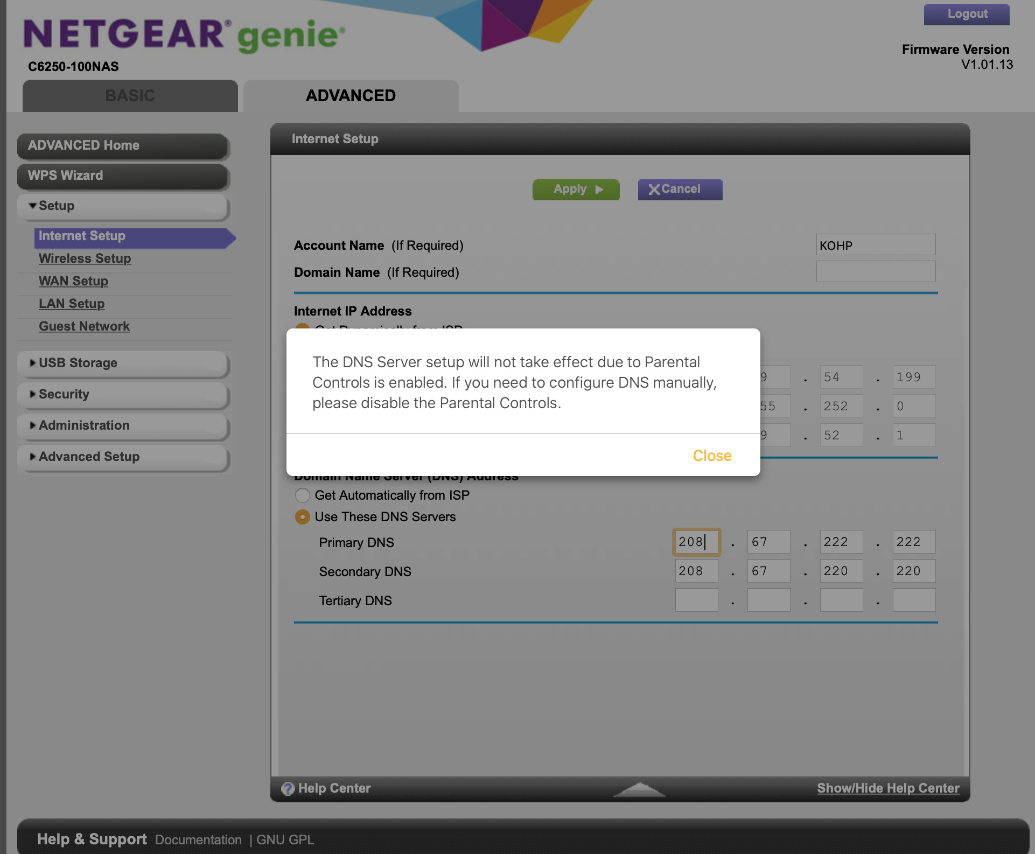The height and width of the screenshot is (854, 1035).
Task: Click the Secondary DNS first octet field
Action: pos(696,571)
